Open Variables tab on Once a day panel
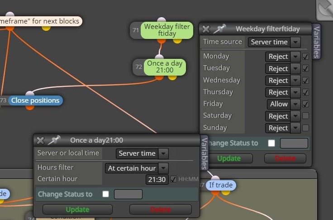 click(205, 153)
